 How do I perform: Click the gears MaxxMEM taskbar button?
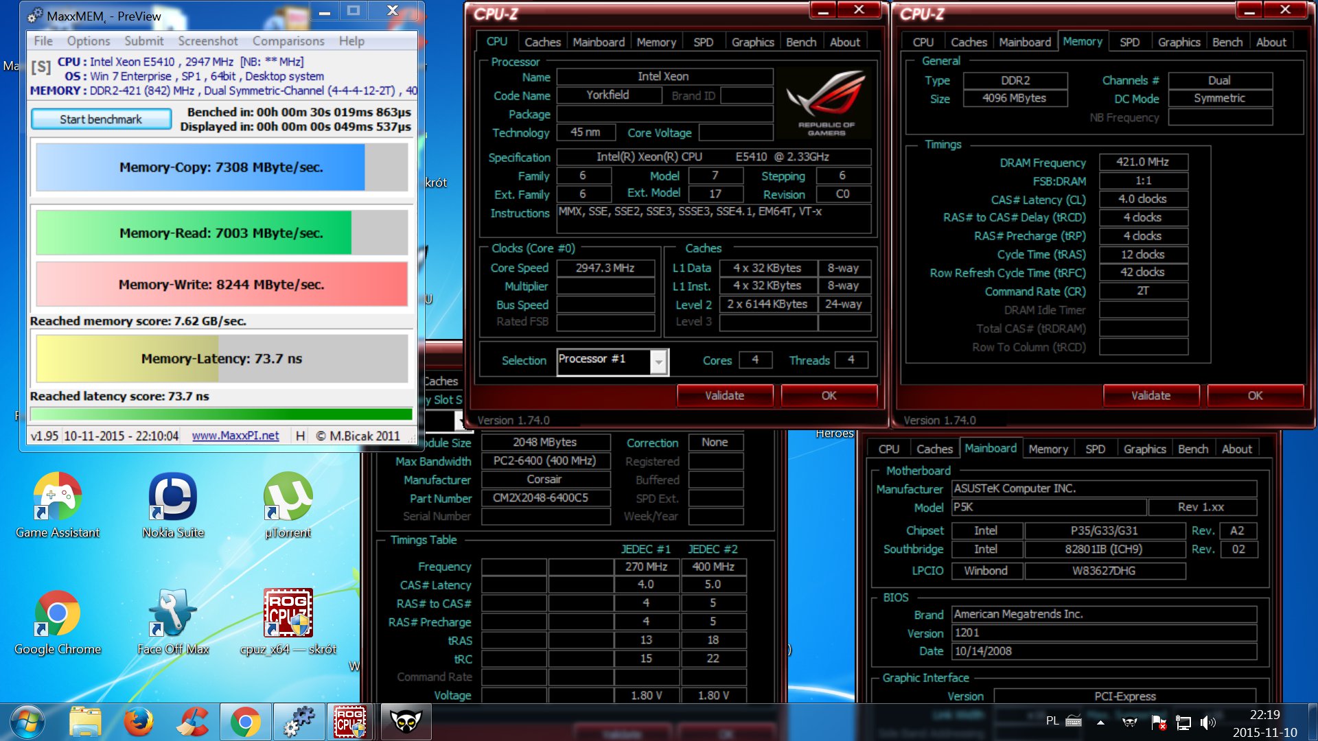[x=299, y=722]
